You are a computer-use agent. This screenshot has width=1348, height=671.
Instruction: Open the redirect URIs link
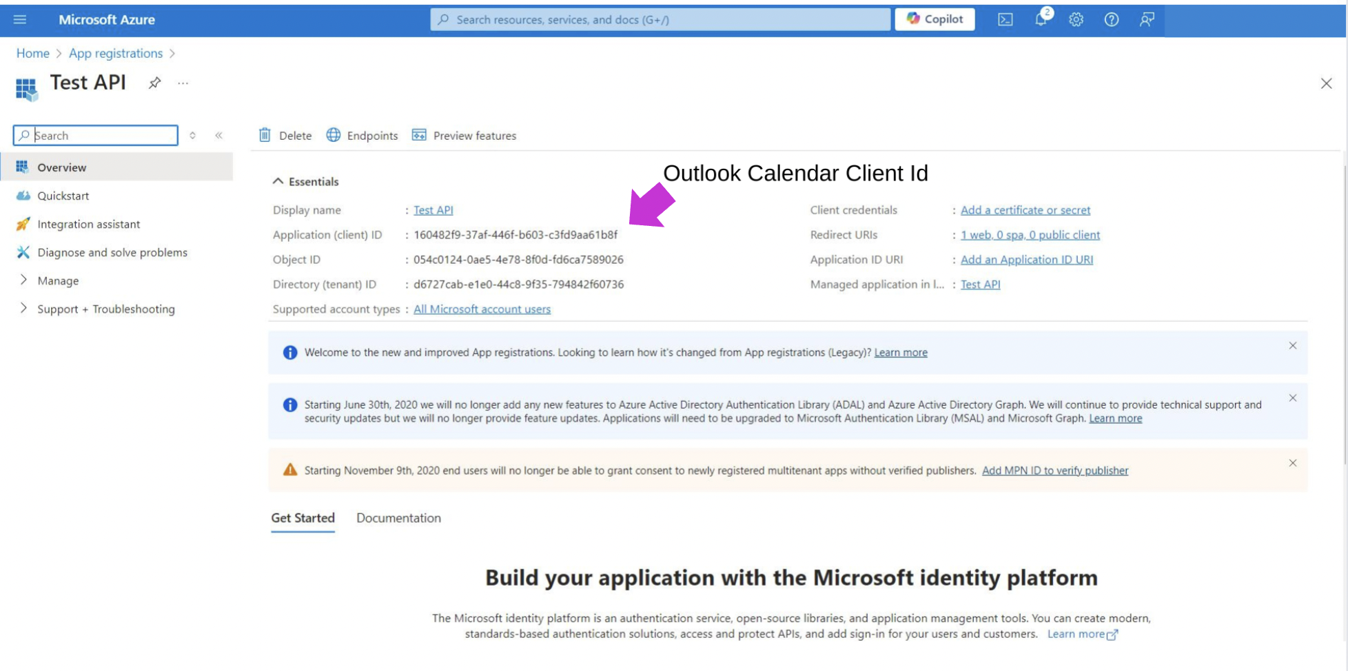[1030, 235]
